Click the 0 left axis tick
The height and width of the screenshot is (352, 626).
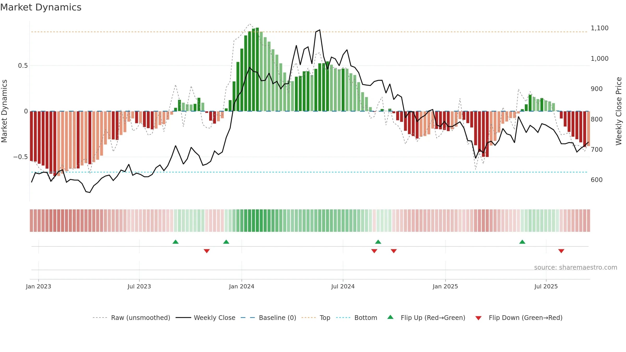[26, 111]
